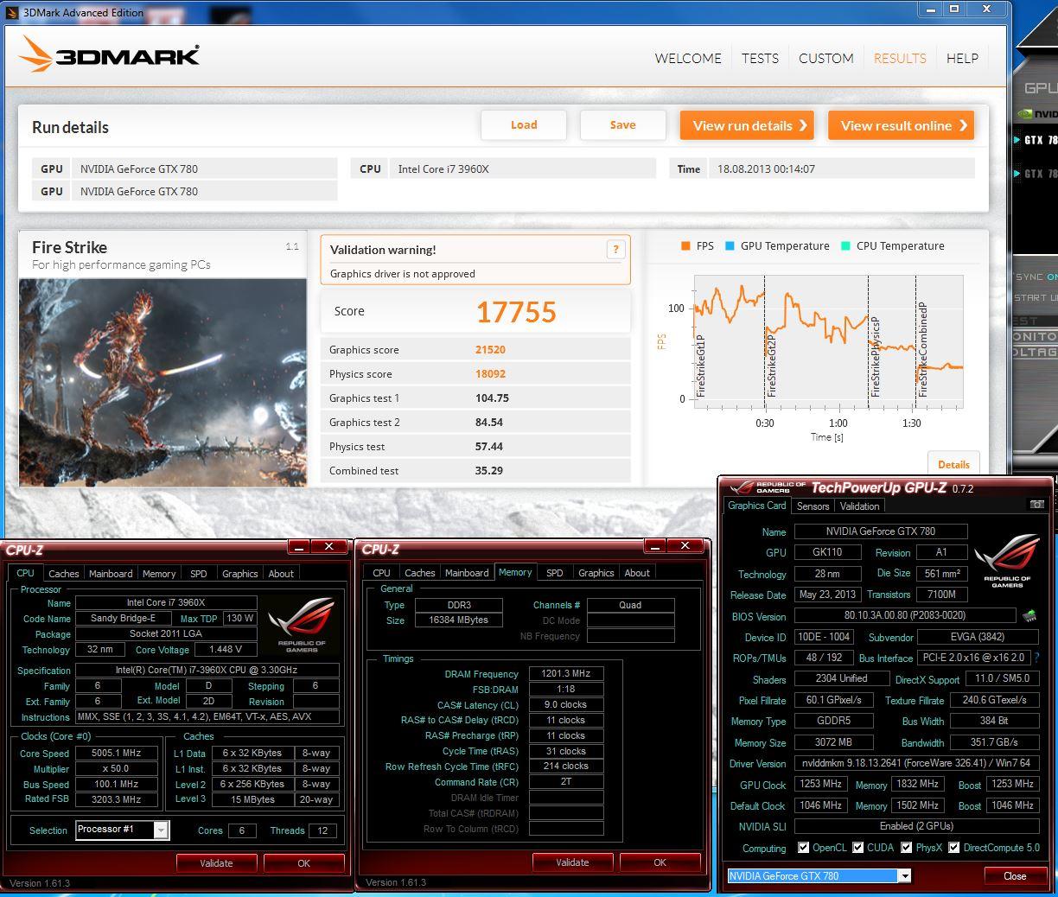This screenshot has height=897, width=1058.
Task: Click the NVIDIA SLI Enabled (2 GPUs) field
Action: click(x=916, y=826)
